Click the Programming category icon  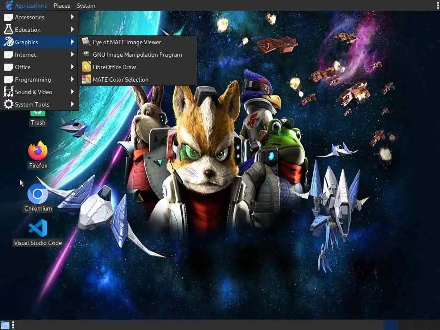tap(9, 79)
